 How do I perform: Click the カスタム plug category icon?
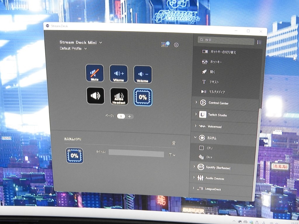202,138
